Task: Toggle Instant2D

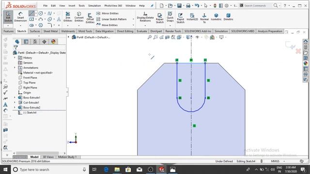Action: pos(192,17)
